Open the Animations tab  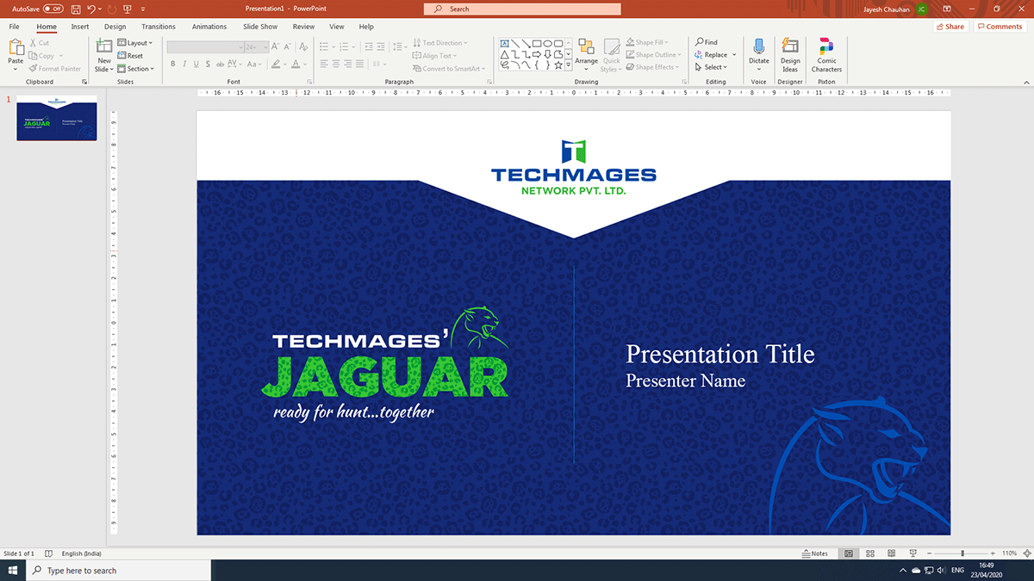[x=209, y=27]
